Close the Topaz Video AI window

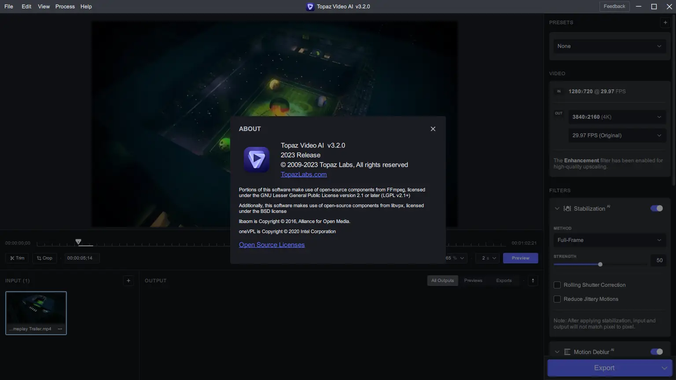point(669,7)
